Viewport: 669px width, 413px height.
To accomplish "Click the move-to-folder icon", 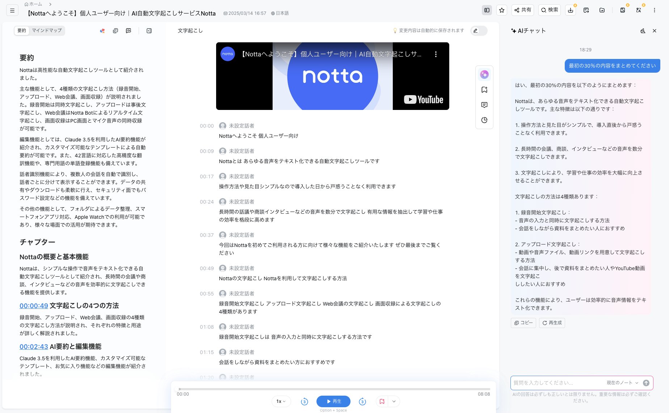I will pyautogui.click(x=602, y=10).
